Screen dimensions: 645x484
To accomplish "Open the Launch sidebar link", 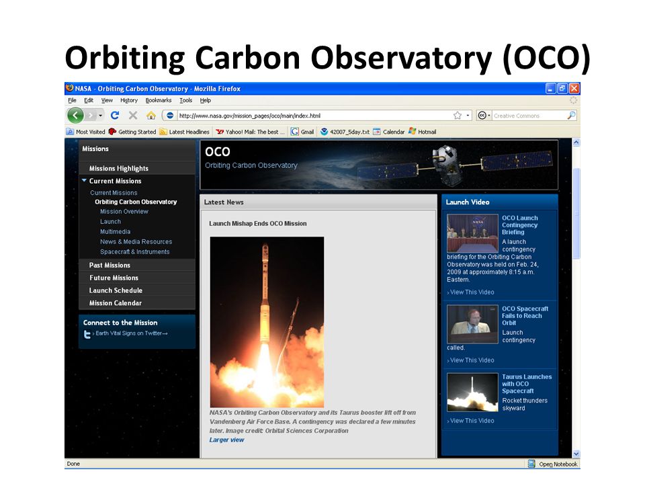I will pyautogui.click(x=110, y=221).
